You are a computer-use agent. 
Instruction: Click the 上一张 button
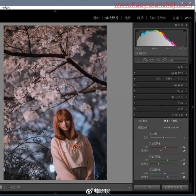click(x=147, y=187)
